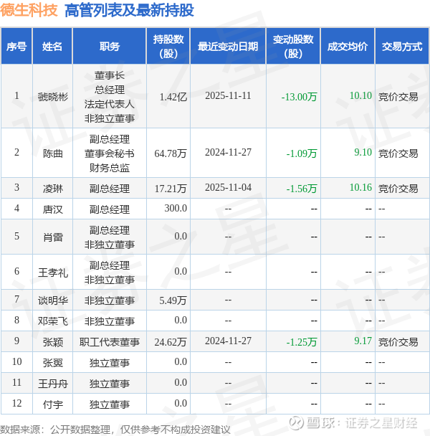Click the 持股数(股) column header
The image size is (430, 436).
(168, 46)
